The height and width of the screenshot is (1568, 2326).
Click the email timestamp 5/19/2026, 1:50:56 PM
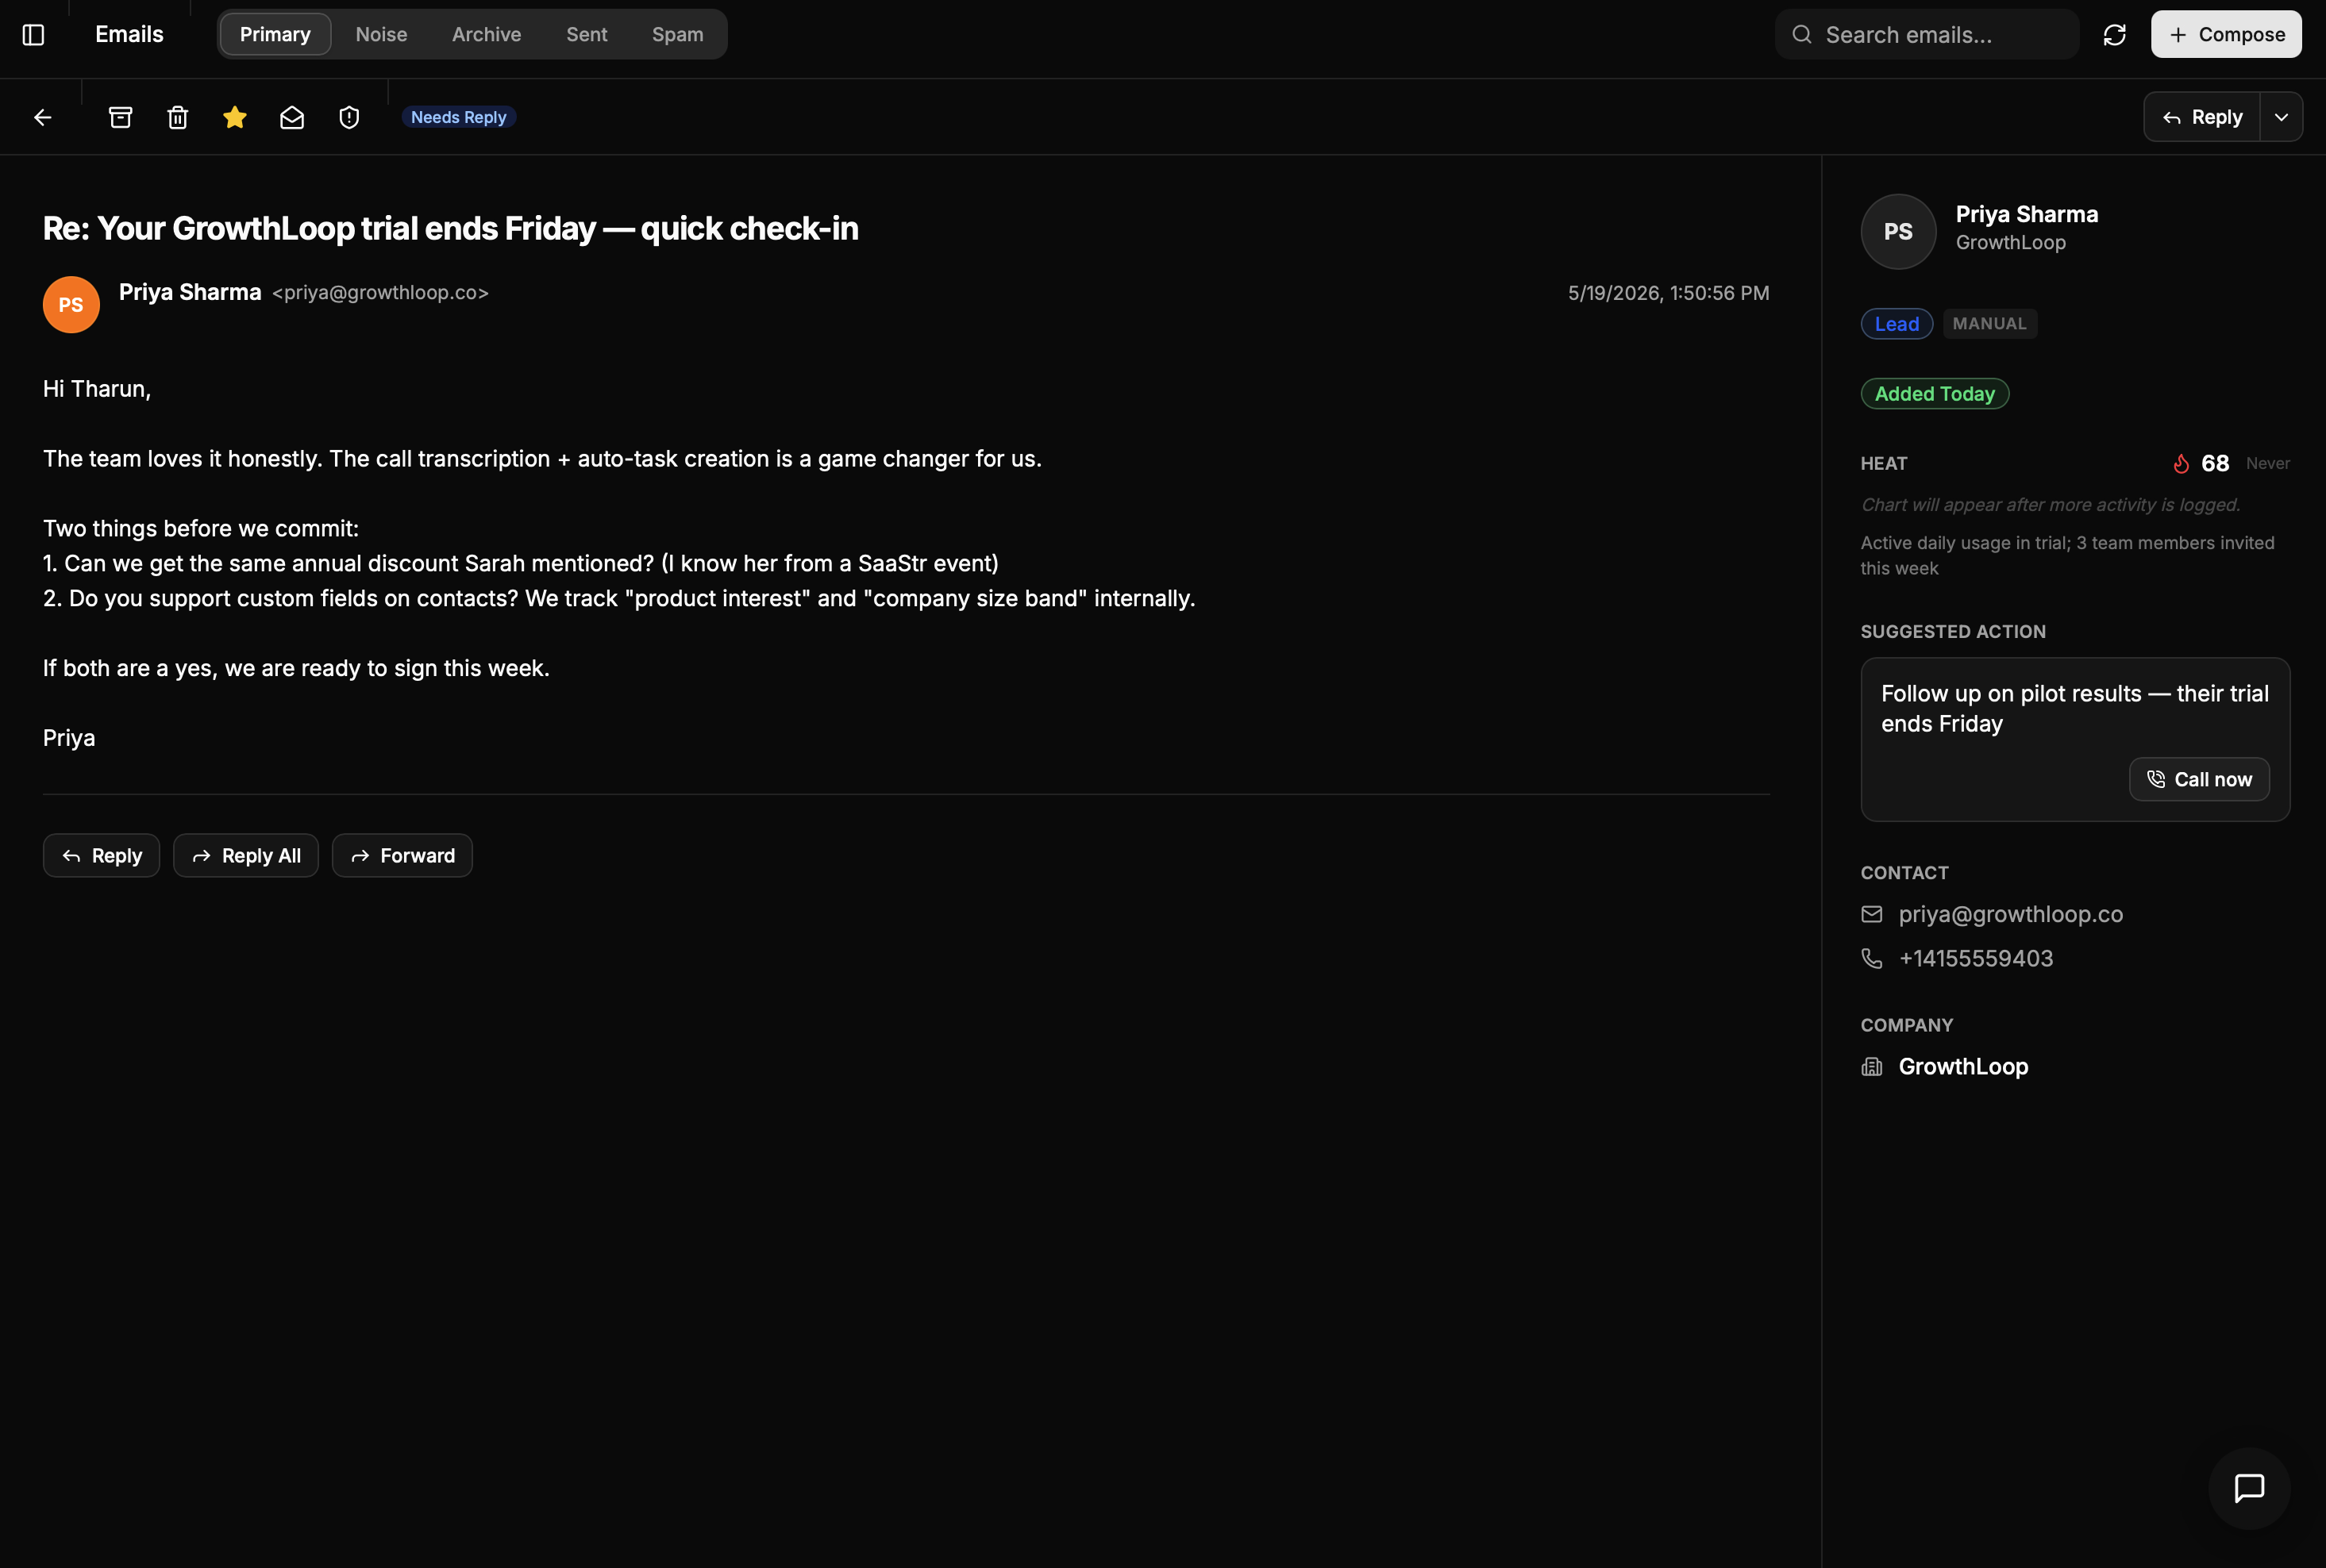click(x=1668, y=293)
